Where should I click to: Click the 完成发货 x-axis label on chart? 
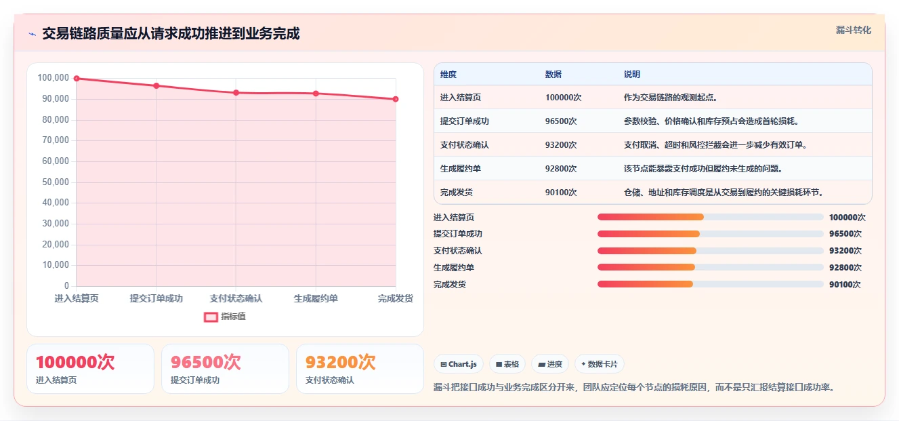pyautogui.click(x=396, y=298)
